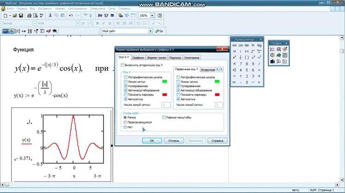Insert polar plot from Graph palette
345x193 pixels.
pyautogui.click(x=272, y=55)
